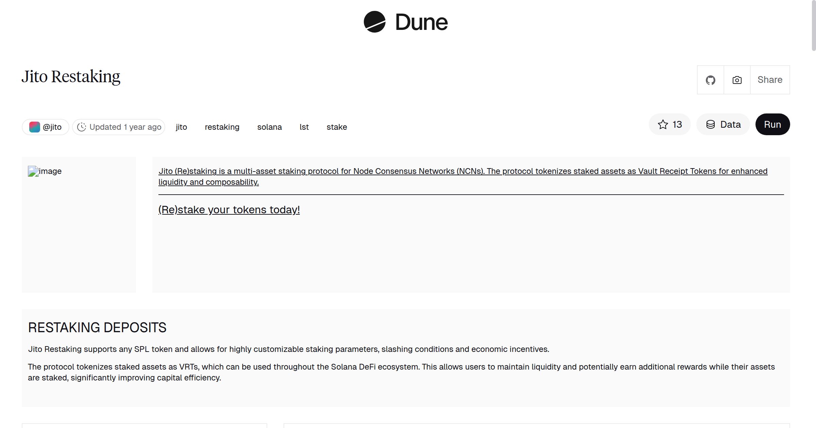Image resolution: width=816 pixels, height=428 pixels.
Task: Select the "restaking" tag
Action: click(x=222, y=127)
